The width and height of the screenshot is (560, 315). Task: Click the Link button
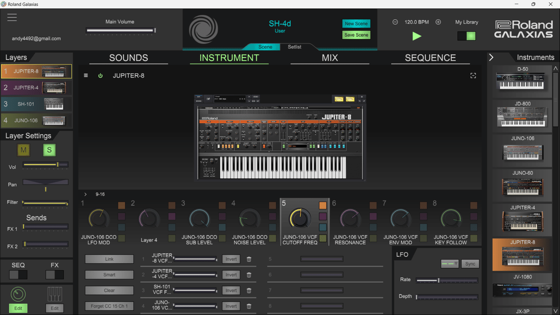coord(109,259)
